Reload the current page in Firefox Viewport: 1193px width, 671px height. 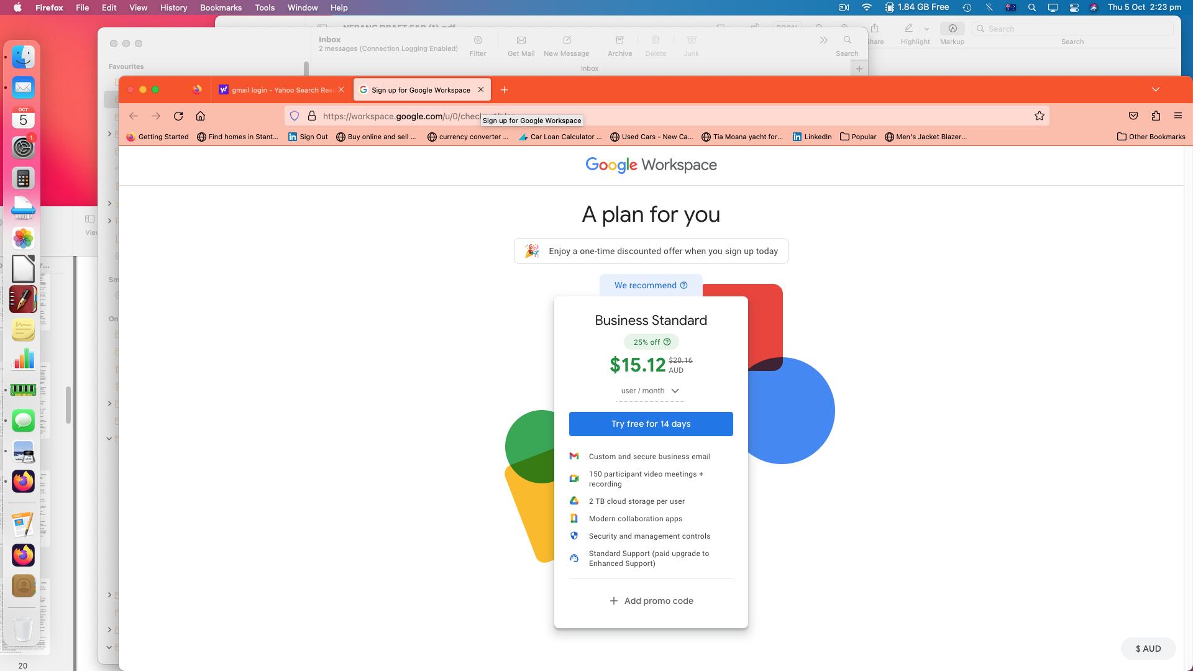coord(178,116)
